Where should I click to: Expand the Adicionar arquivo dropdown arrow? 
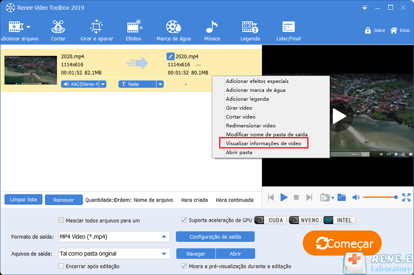(x=28, y=27)
